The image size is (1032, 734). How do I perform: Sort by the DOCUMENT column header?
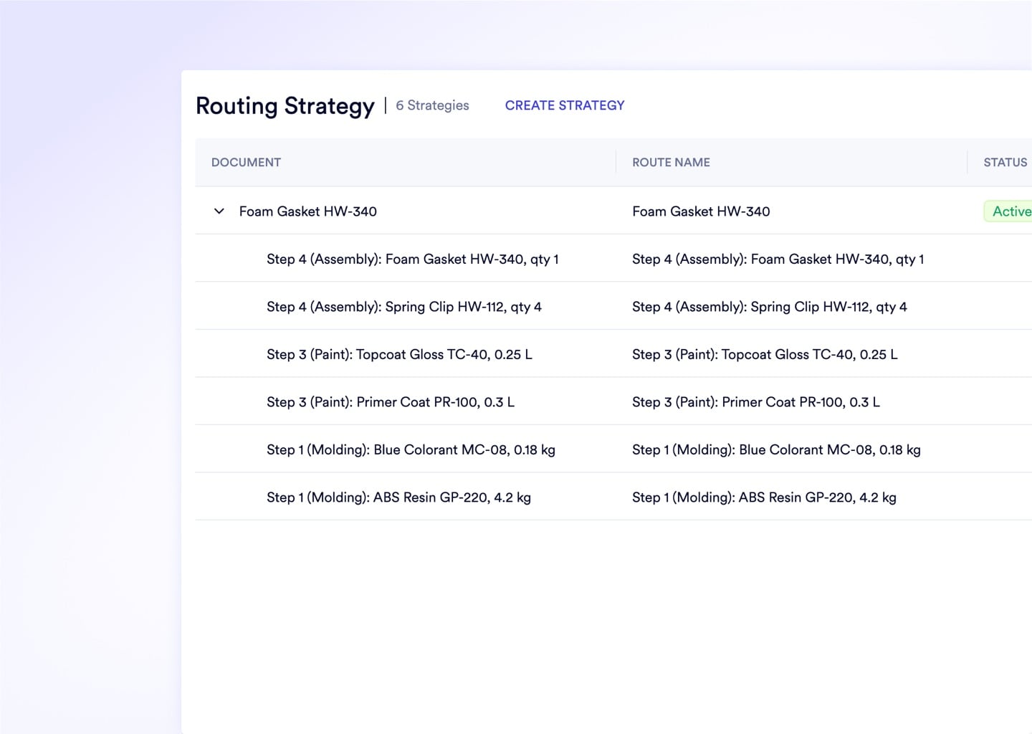[246, 163]
